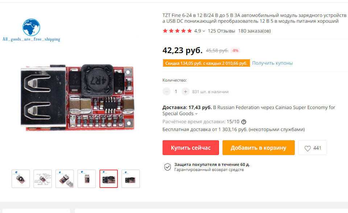
Task: Click the Добавить в корзину button
Action: coord(258,148)
